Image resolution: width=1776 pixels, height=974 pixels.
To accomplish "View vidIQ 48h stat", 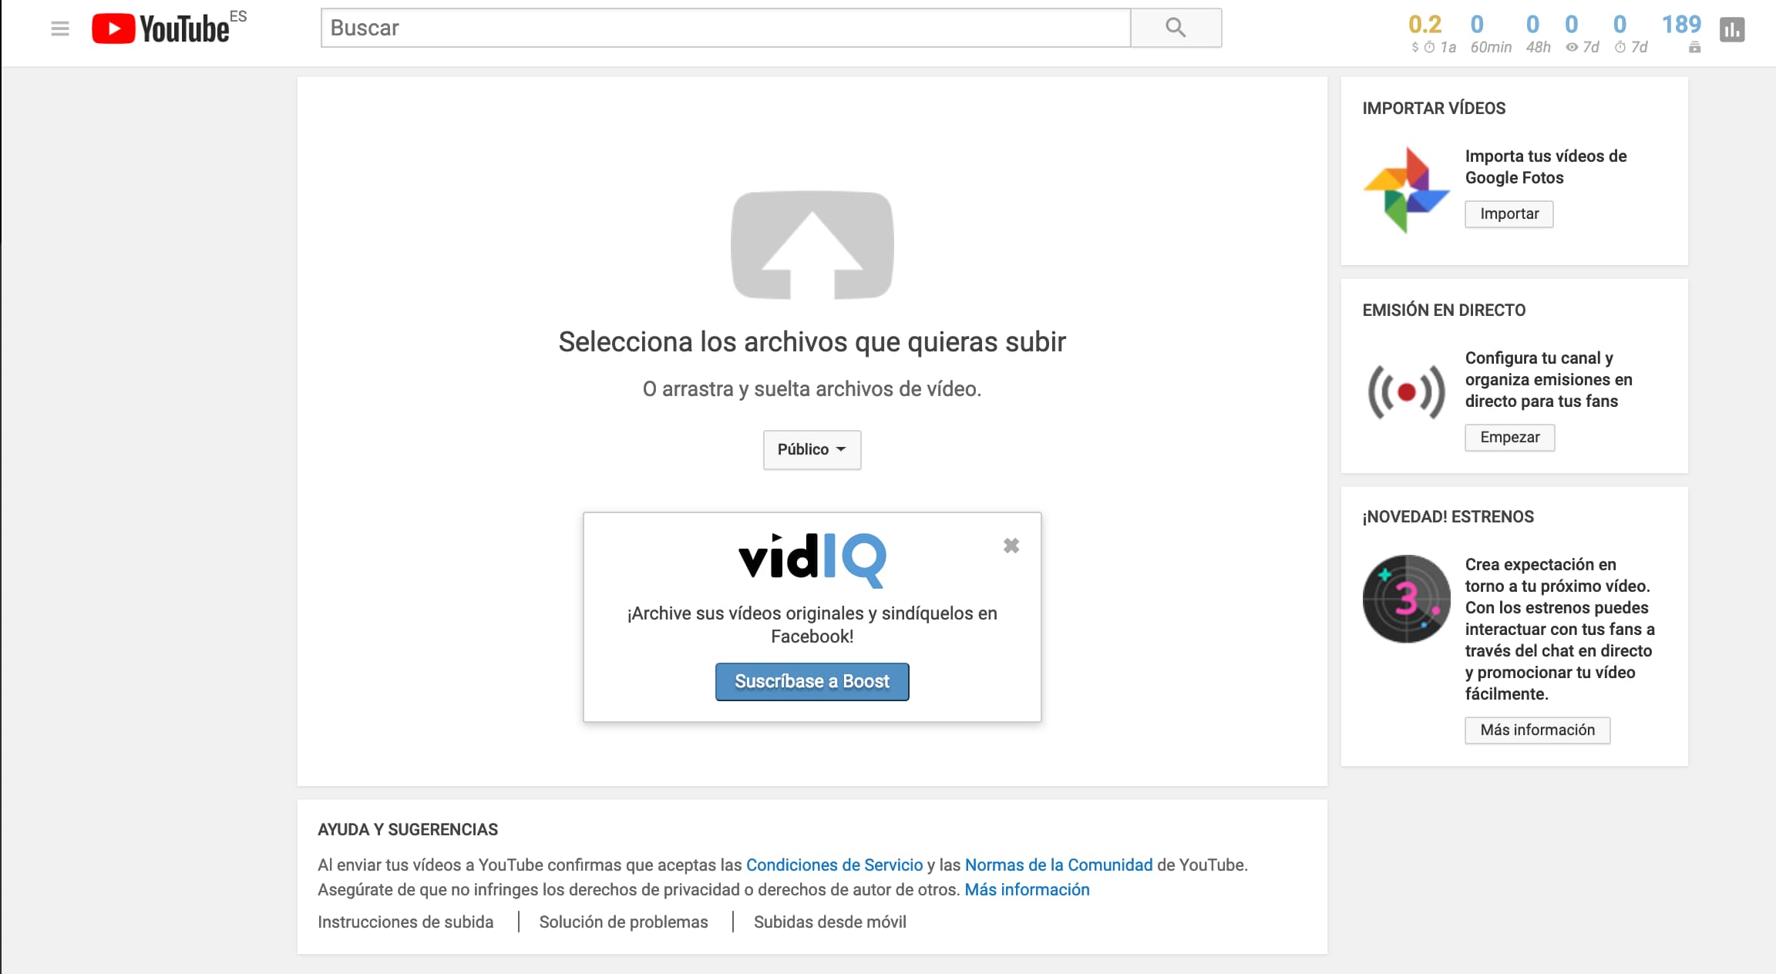I will coord(1538,35).
